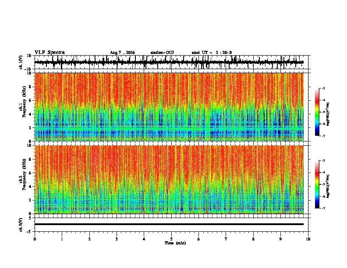The height and width of the screenshot is (268, 347).
Task: Click the flat black ch.3 voltage trace
Action: tap(169, 224)
